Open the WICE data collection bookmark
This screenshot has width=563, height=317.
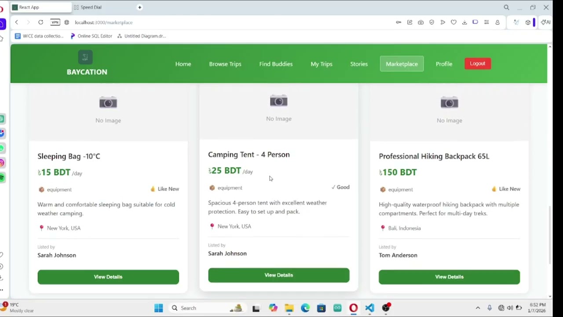pos(40,36)
